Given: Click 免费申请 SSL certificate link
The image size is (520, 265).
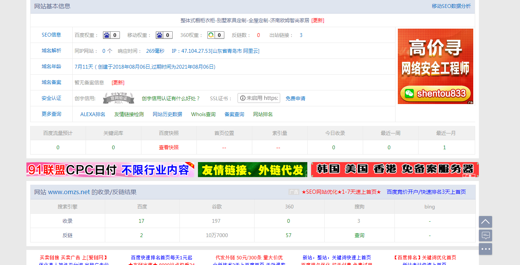Looking at the screenshot, I should (295, 98).
